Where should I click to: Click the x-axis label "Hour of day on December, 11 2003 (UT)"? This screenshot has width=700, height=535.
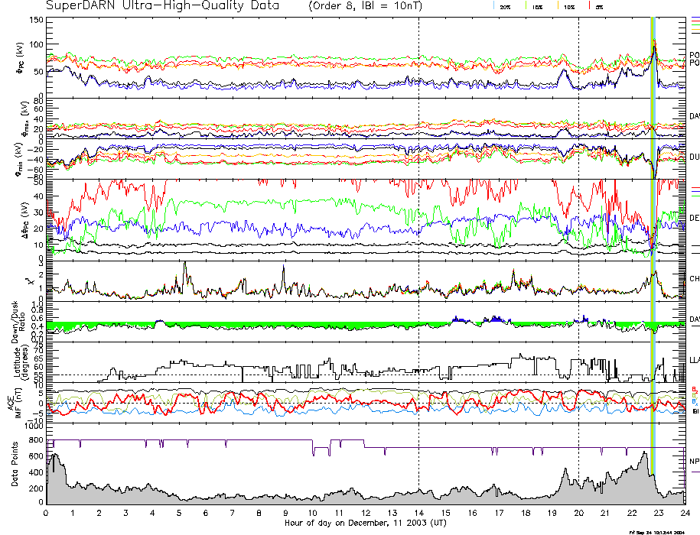click(x=365, y=524)
